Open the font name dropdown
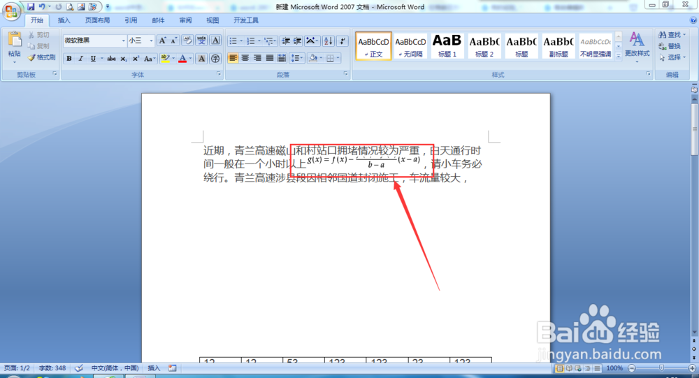The height and width of the screenshot is (378, 699). tap(124, 41)
